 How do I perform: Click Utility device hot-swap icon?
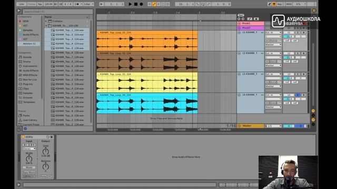[x=48, y=137]
